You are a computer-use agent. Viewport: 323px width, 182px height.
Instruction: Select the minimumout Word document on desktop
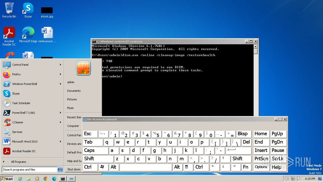pyautogui.click(x=47, y=35)
